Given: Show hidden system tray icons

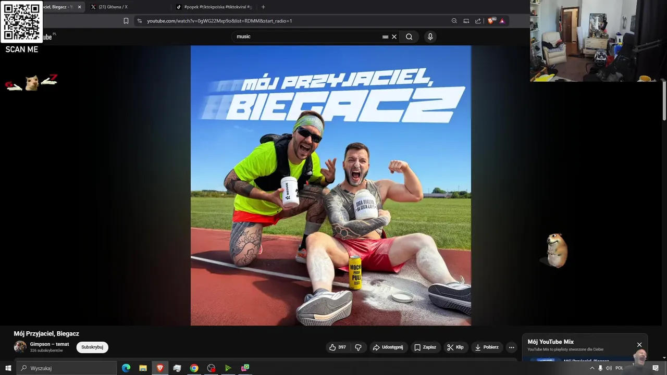Looking at the screenshot, I should 592,368.
